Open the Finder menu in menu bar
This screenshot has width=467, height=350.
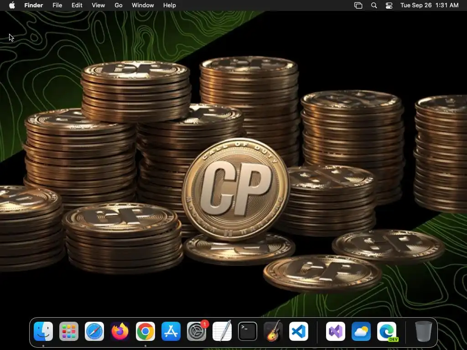click(x=33, y=5)
